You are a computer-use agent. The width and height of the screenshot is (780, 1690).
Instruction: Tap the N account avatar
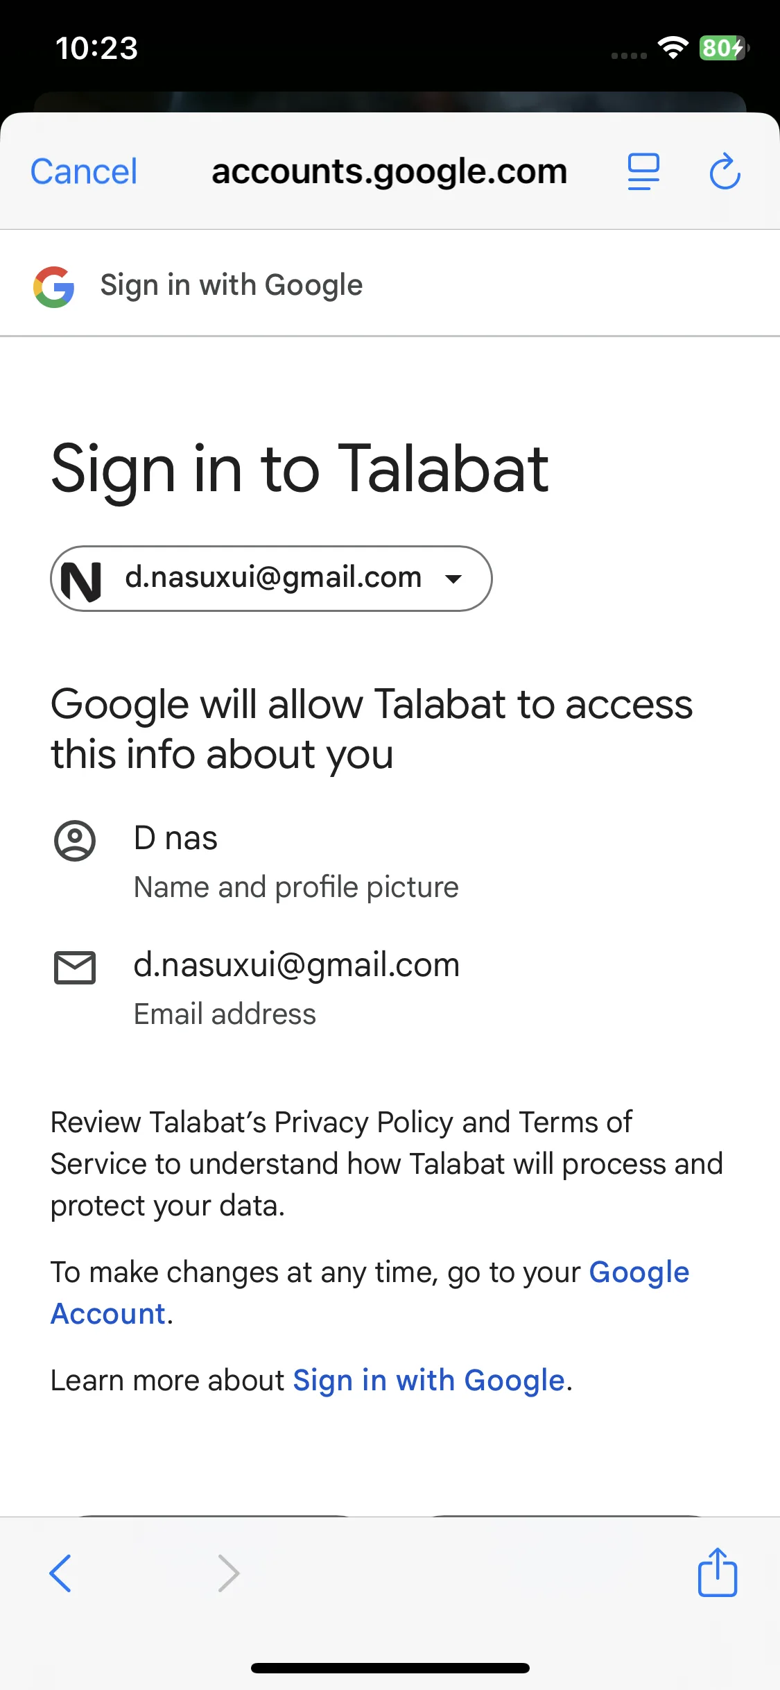[x=81, y=580]
